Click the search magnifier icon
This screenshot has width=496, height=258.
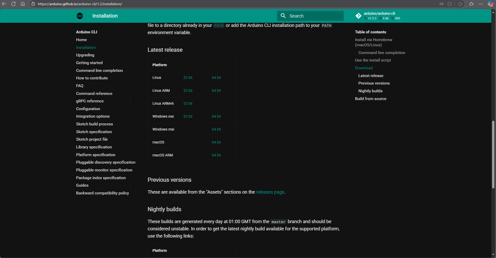[284, 16]
